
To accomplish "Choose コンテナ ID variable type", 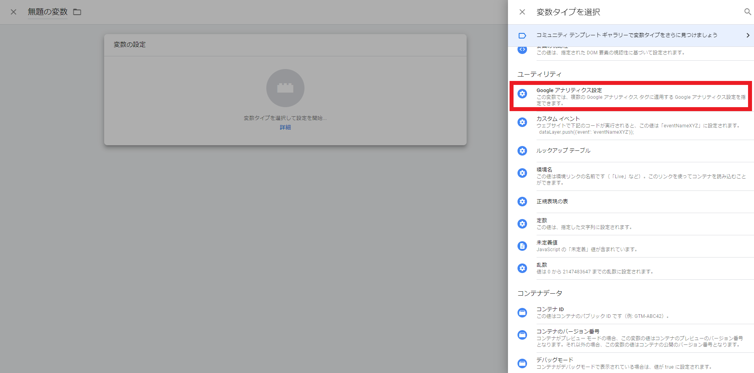I will coord(631,313).
